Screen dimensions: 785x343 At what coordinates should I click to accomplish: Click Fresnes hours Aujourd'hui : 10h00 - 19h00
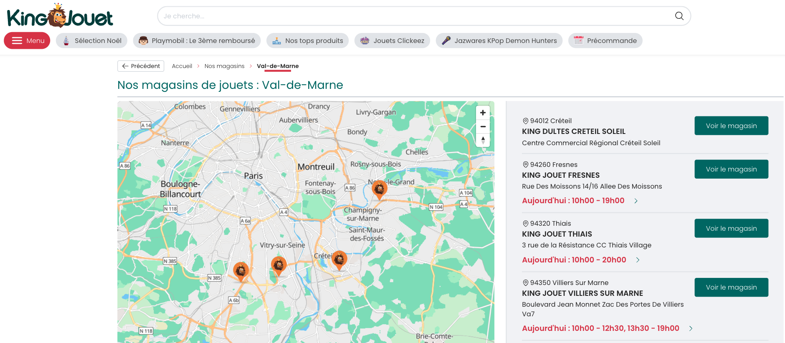pos(573,201)
